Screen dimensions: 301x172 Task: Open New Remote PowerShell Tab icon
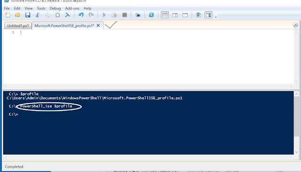(138, 15)
